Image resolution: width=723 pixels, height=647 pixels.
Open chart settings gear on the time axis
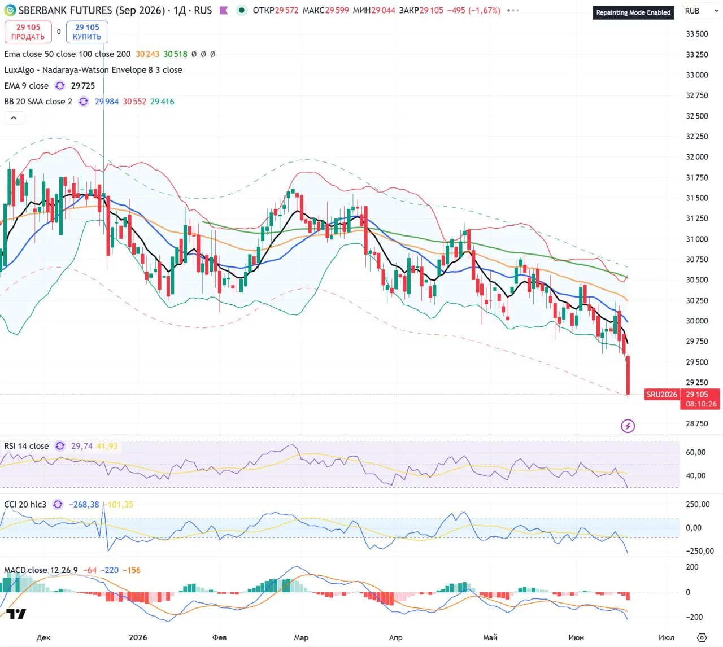(x=702, y=637)
